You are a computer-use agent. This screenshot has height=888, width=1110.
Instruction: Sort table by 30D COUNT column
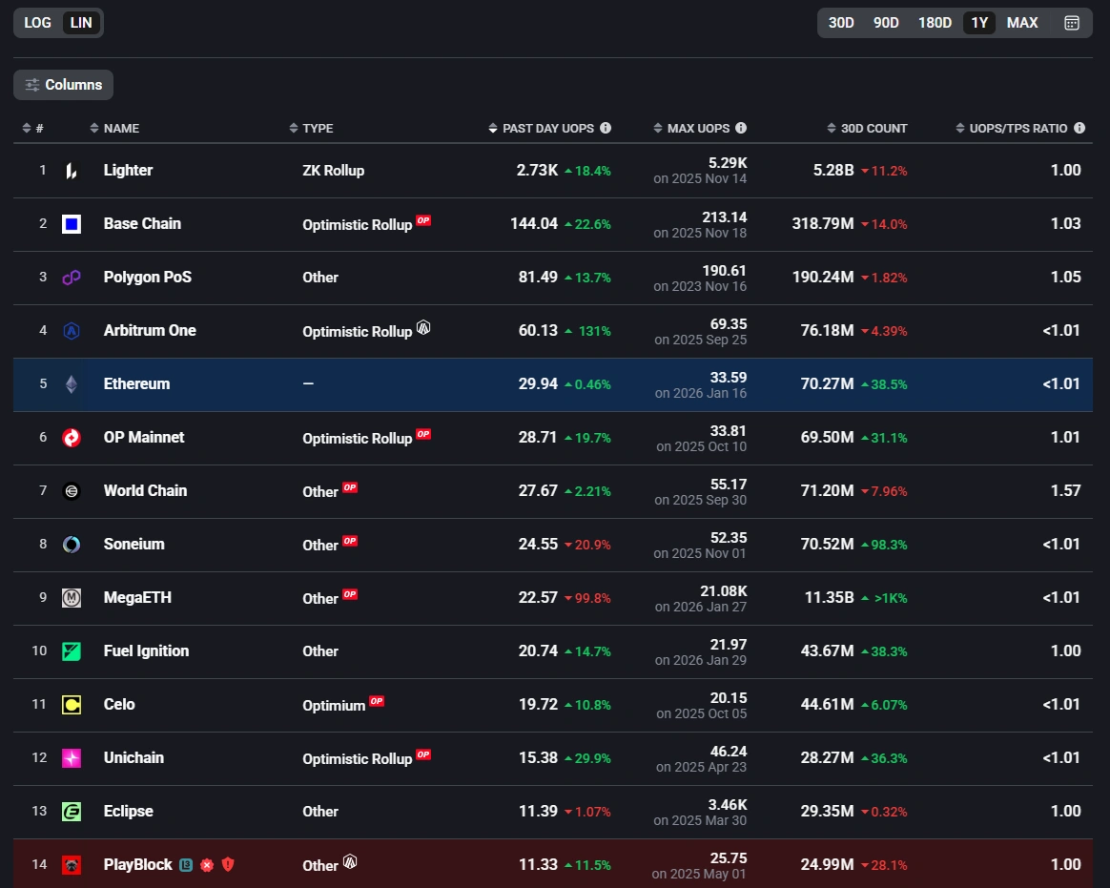tap(873, 128)
